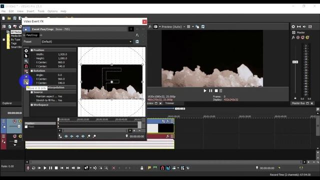Select Tags in the media tree
Screen dimensions: 320x180
(13, 43)
